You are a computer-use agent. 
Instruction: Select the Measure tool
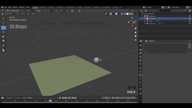point(4,50)
